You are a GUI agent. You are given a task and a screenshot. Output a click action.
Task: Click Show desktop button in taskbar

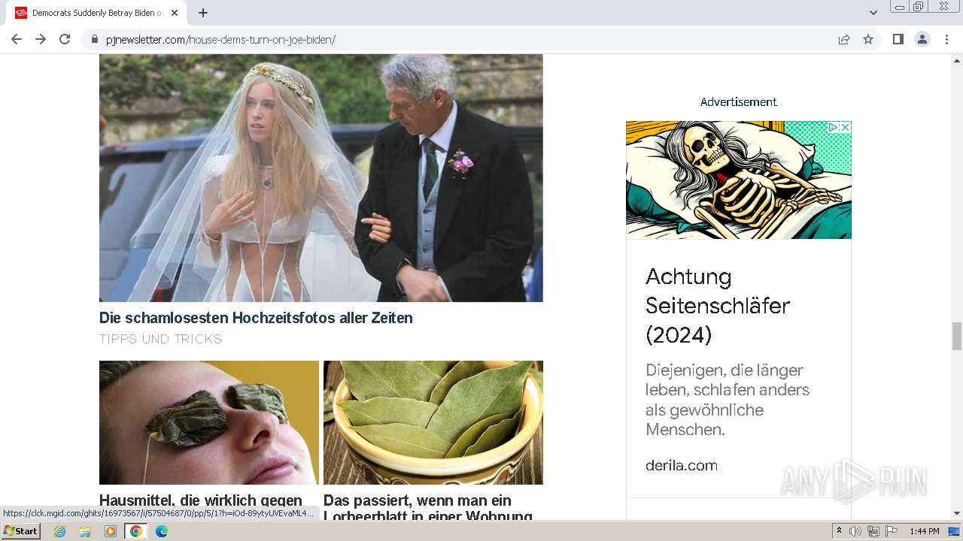click(955, 531)
